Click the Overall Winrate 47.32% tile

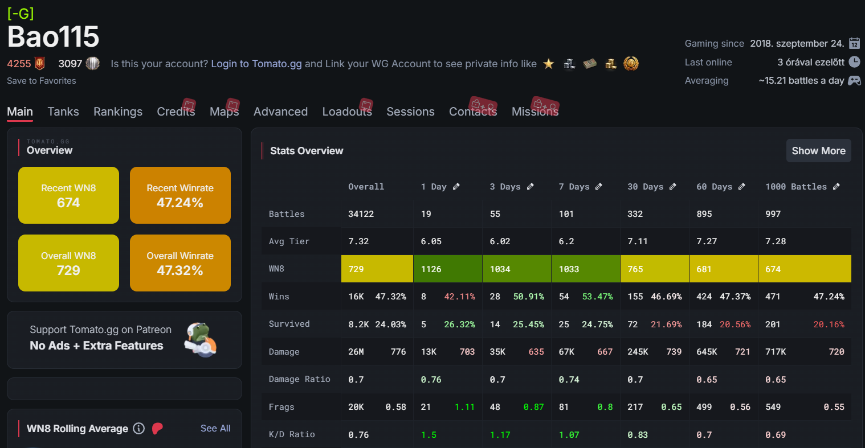click(180, 263)
